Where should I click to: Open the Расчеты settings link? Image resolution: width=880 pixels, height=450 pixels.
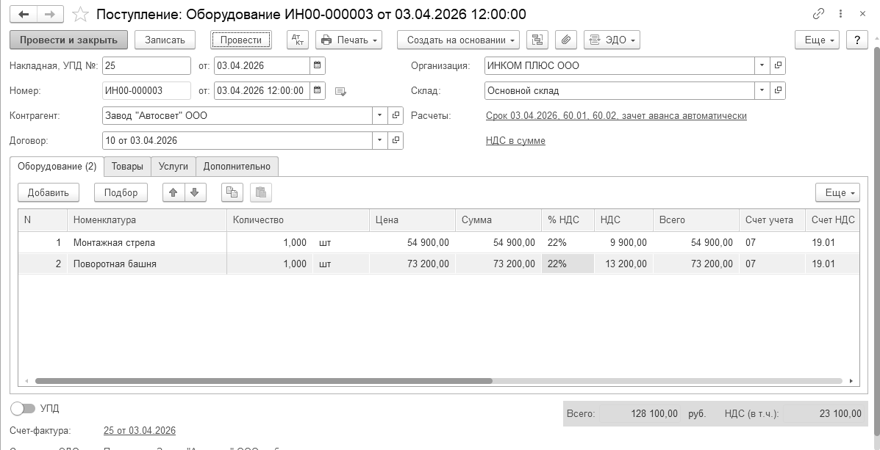click(616, 116)
